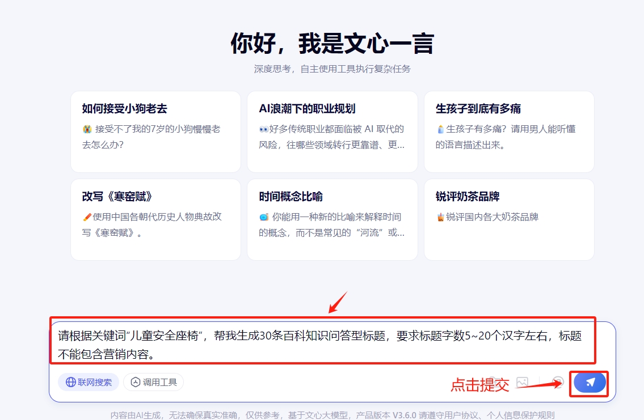This screenshot has height=420, width=644.
Task: Click the text 好多传统职业都面临被 AI 取代的风险
Action: pyautogui.click(x=331, y=137)
